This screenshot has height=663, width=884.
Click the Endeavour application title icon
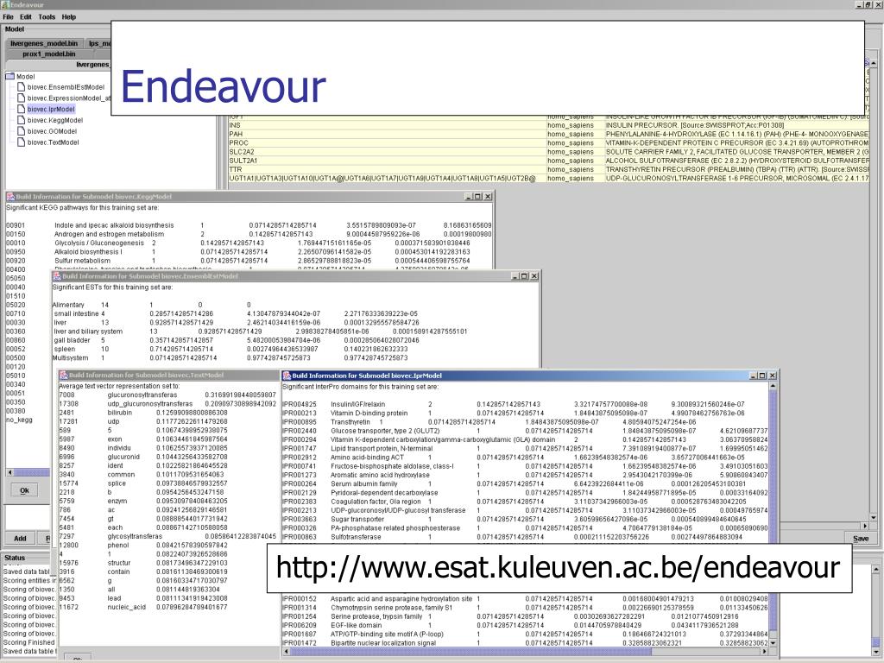click(x=5, y=4)
